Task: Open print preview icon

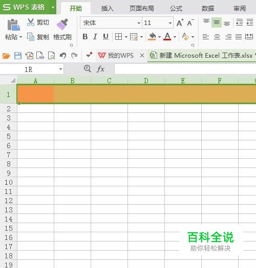Action: pos(52,56)
